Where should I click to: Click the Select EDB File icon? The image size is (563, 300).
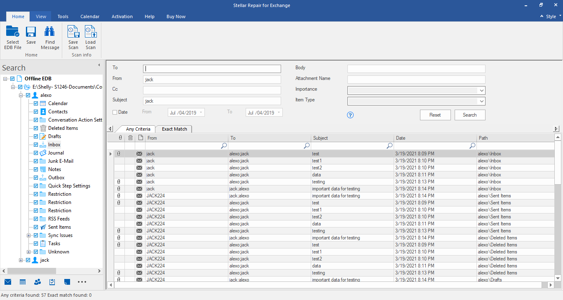point(12,32)
